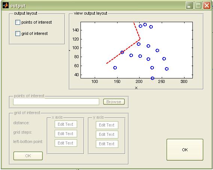Click the 'output layout' panel title

click(x=25, y=14)
